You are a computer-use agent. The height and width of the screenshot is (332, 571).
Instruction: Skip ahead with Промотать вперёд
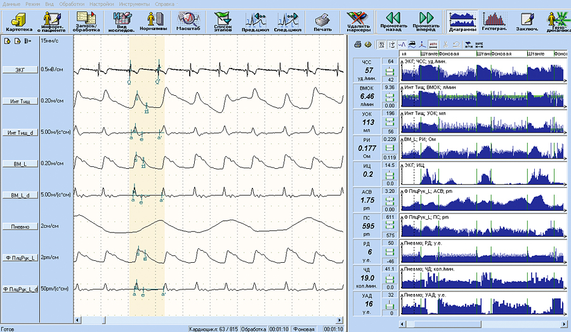(426, 21)
